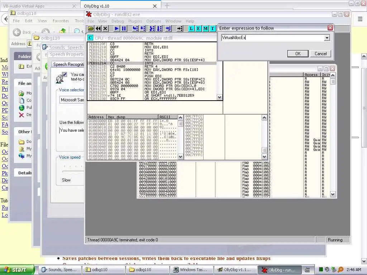Click the Step into toolbar icon
The image size is (367, 275).
135,29
